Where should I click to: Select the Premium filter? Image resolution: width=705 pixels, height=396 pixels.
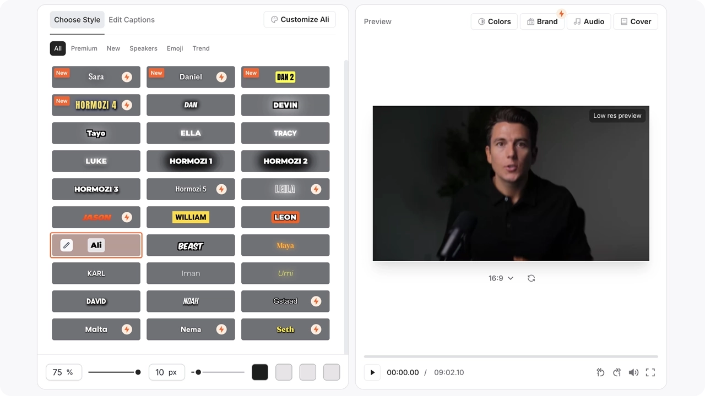coord(84,48)
